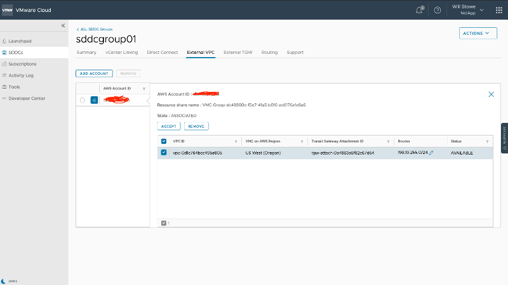Open Activity Log in the sidebar

[21, 75]
